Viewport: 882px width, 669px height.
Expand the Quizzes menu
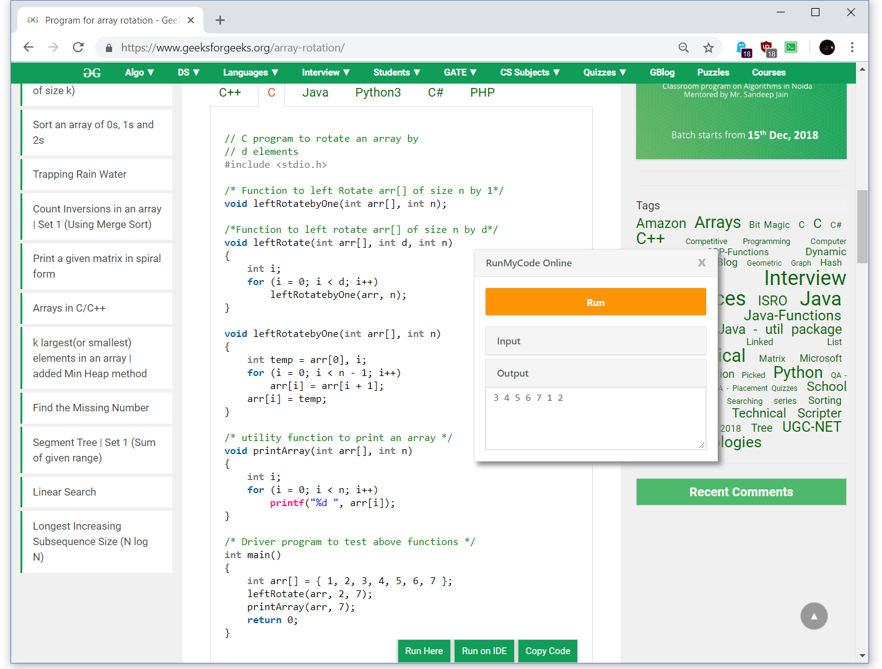coord(605,72)
